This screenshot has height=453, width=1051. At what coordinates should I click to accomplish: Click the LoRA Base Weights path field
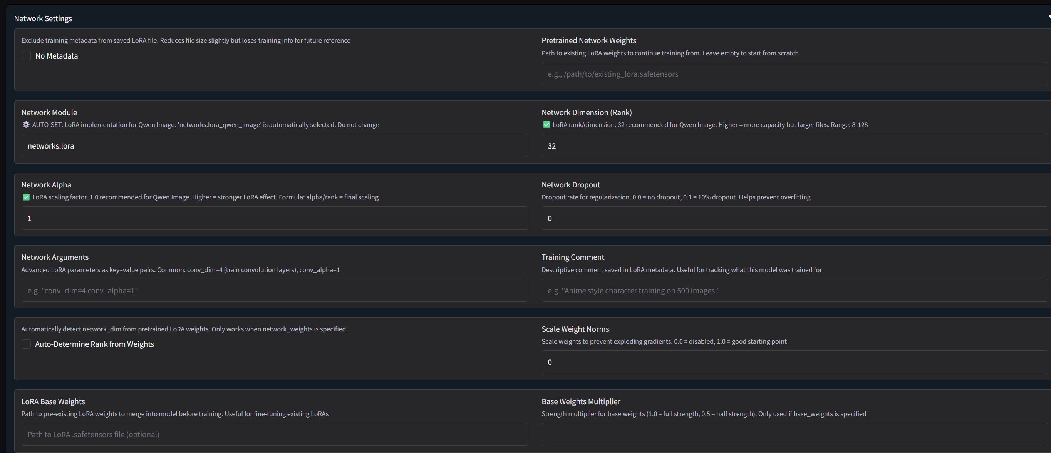(274, 434)
